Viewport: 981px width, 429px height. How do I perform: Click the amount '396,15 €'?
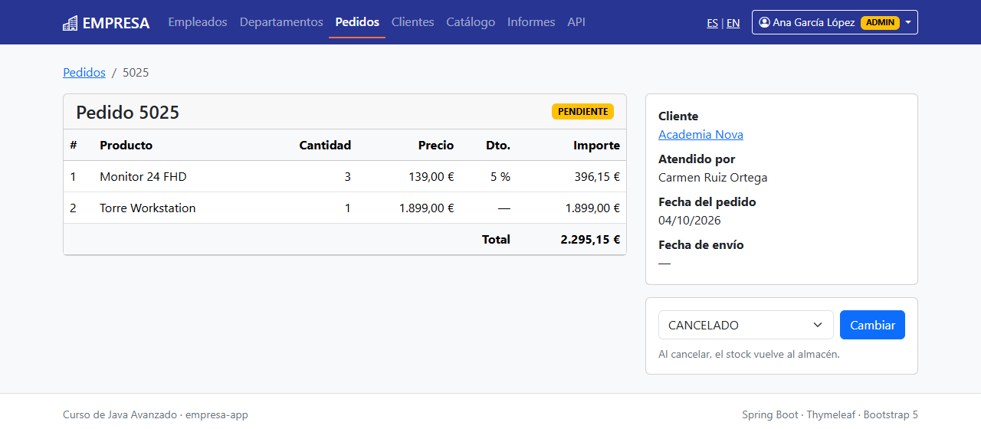point(597,177)
